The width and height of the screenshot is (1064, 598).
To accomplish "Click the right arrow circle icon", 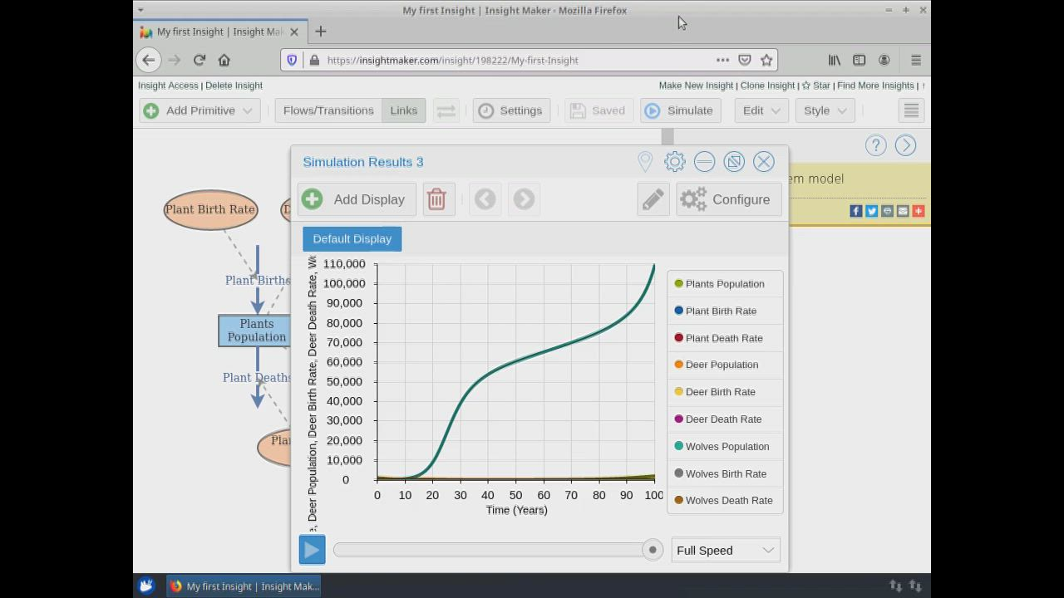I will [905, 145].
